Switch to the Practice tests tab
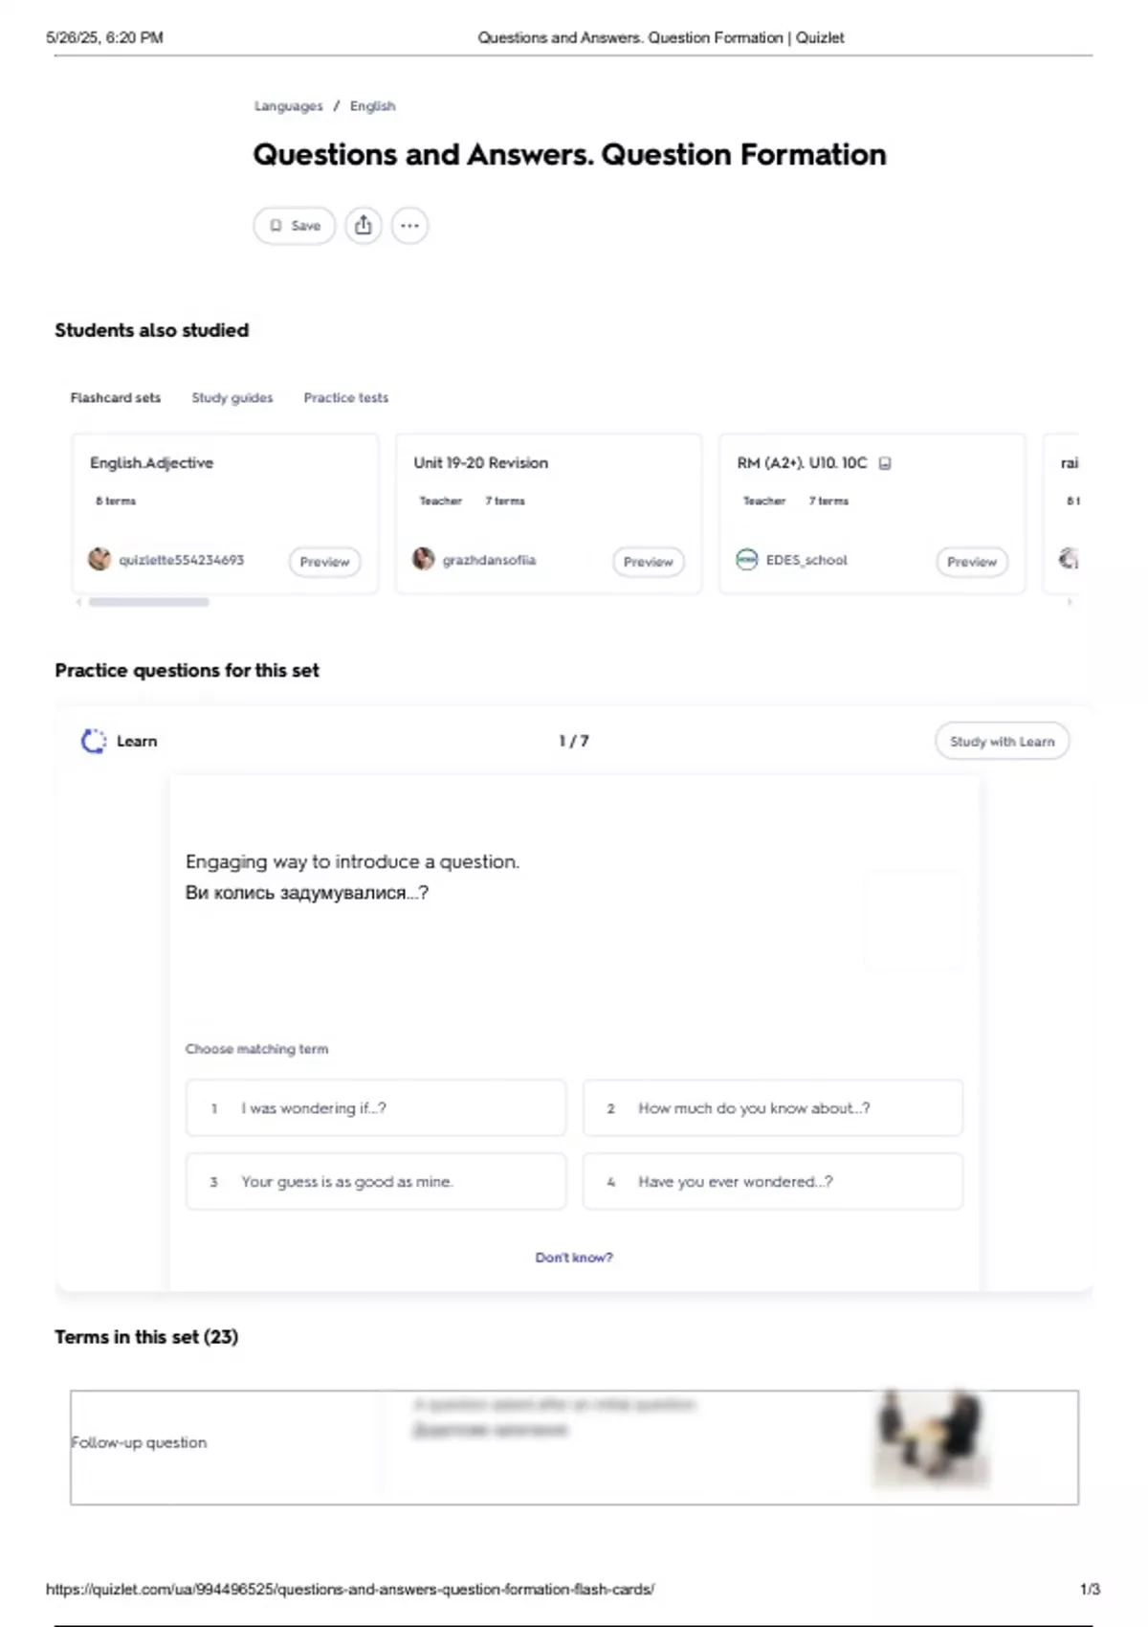 346,397
